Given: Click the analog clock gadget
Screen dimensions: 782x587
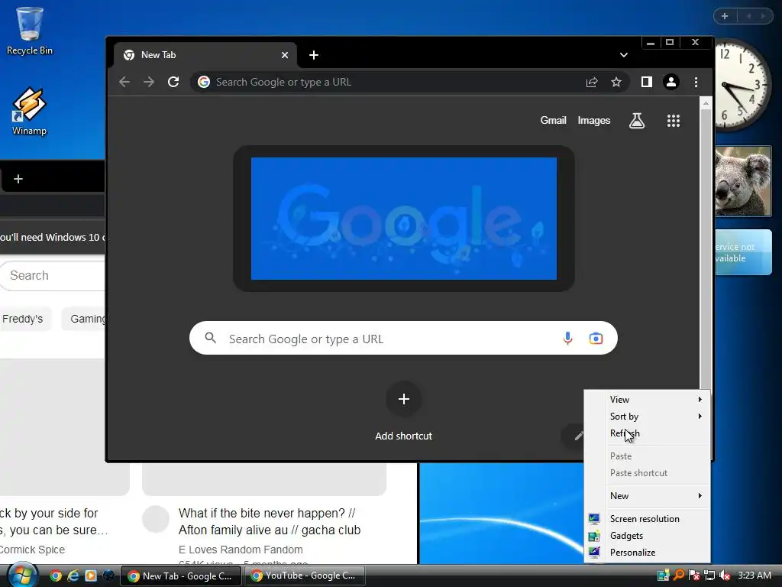Looking at the screenshot, I should point(743,85).
